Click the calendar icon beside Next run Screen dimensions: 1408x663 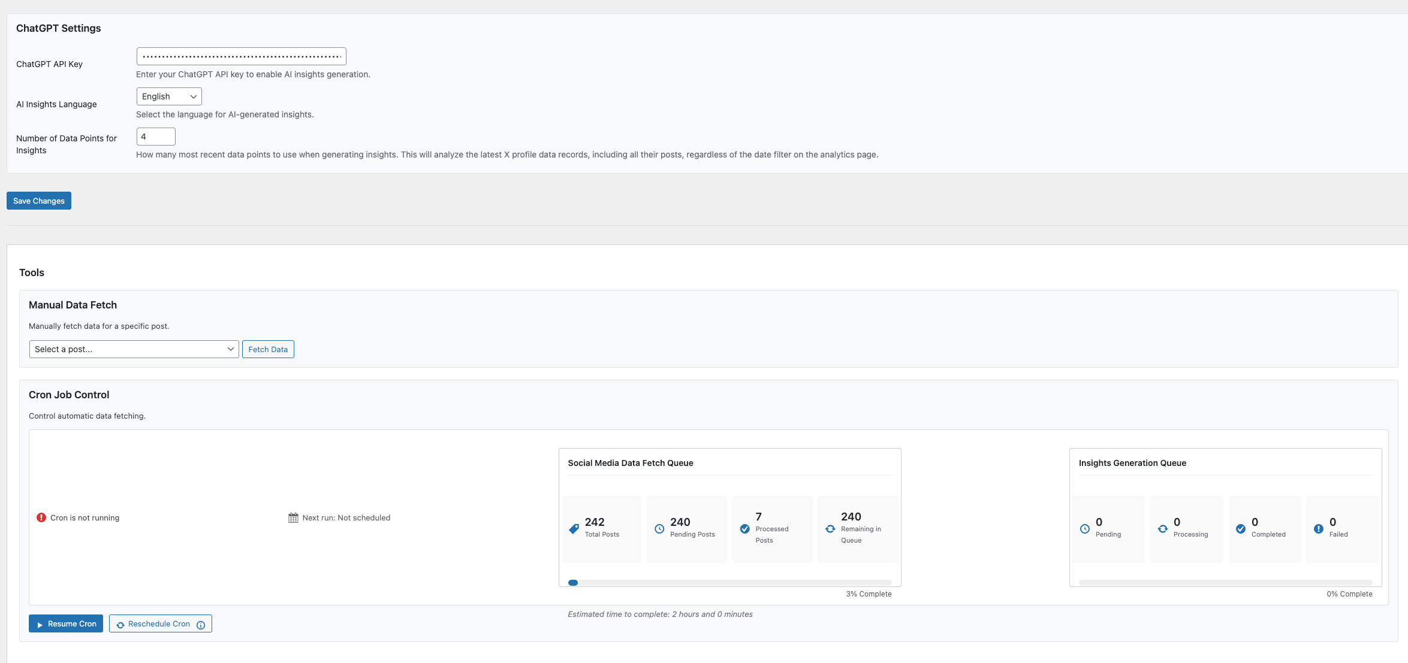[x=293, y=517]
